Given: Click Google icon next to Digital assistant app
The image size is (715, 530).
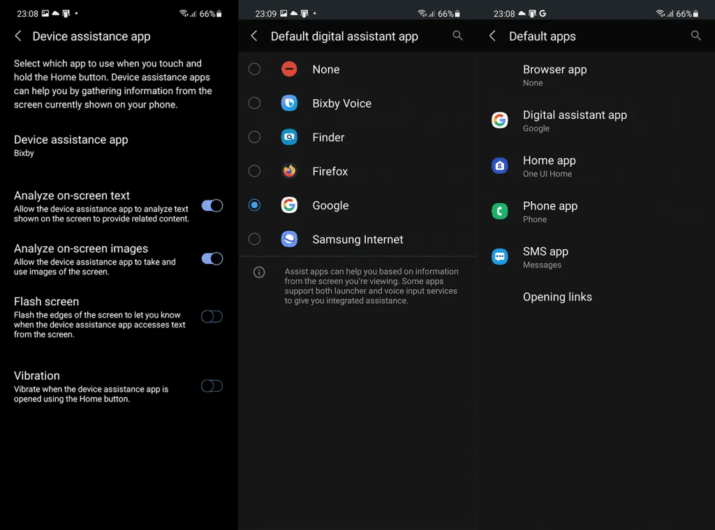Looking at the screenshot, I should [500, 120].
